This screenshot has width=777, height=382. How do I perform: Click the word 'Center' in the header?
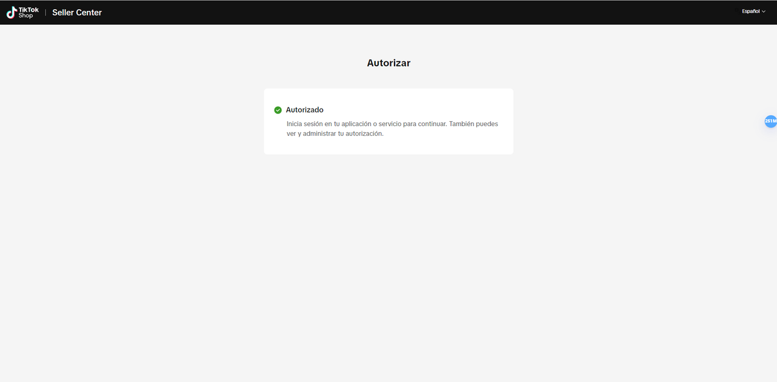[89, 13]
